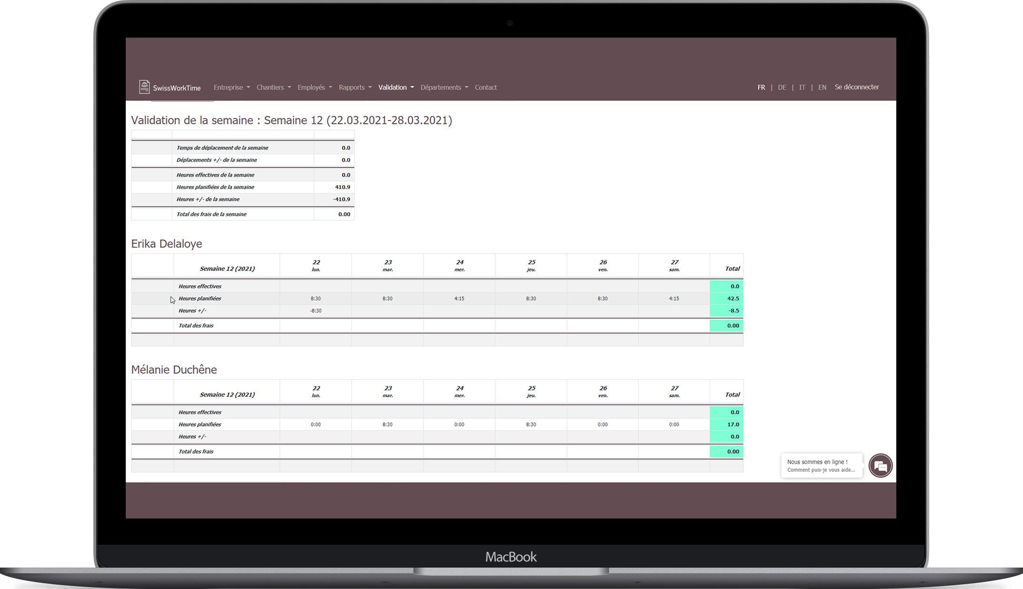Expand the Employés dropdown menu
The height and width of the screenshot is (589, 1023).
(314, 87)
